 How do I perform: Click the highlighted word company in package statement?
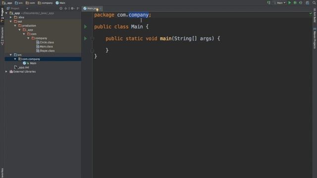click(139, 15)
